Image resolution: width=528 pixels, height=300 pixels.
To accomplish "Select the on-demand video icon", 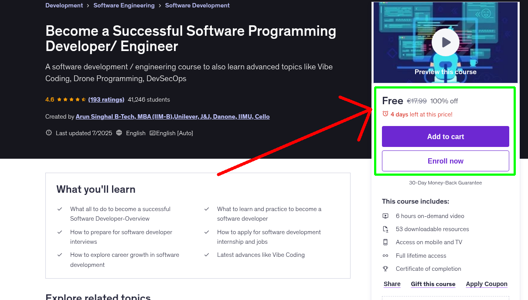I will point(385,215).
